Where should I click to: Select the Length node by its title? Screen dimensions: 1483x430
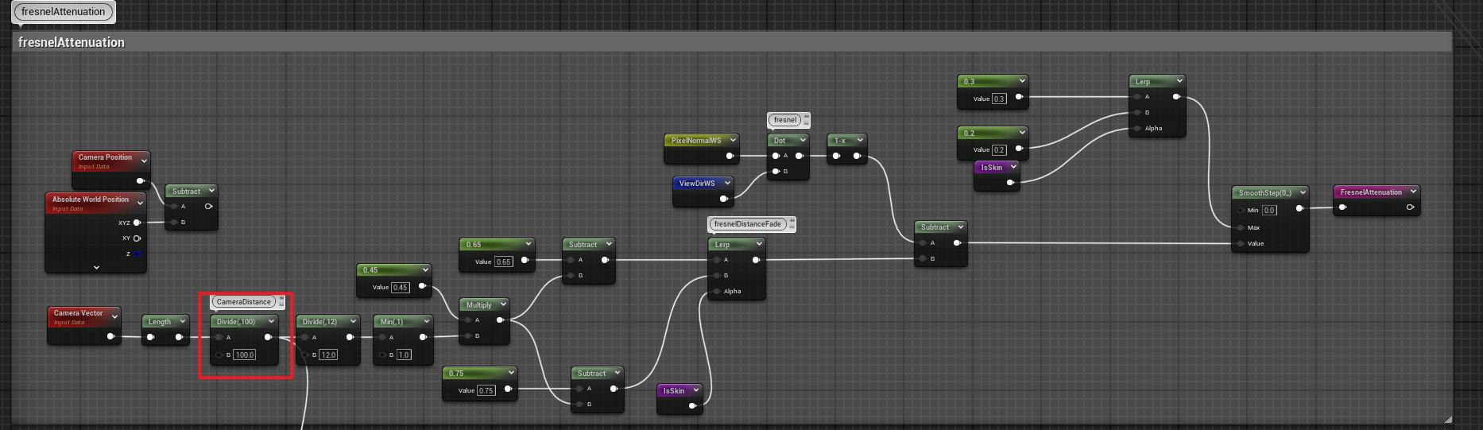[160, 322]
